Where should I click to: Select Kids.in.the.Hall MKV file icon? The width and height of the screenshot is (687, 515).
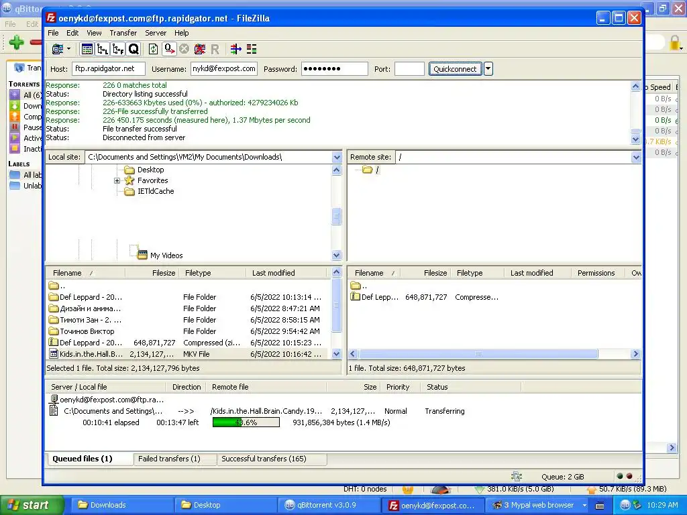[54, 354]
